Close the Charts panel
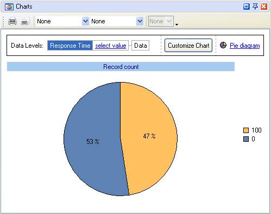 pos(264,7)
